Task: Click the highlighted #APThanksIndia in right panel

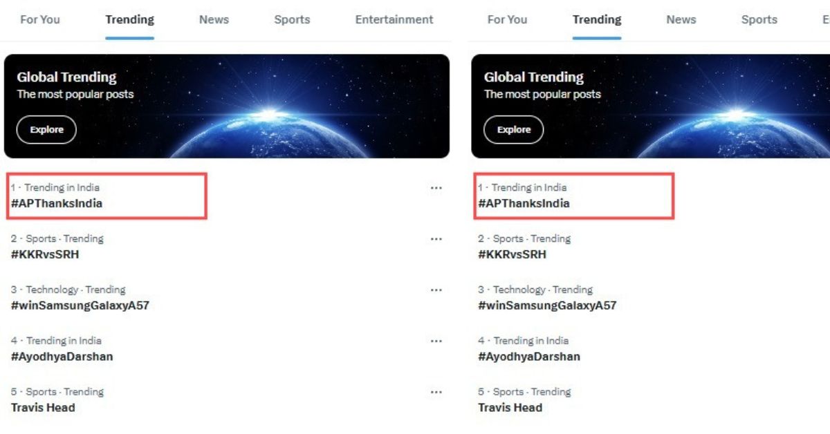Action: [524, 203]
